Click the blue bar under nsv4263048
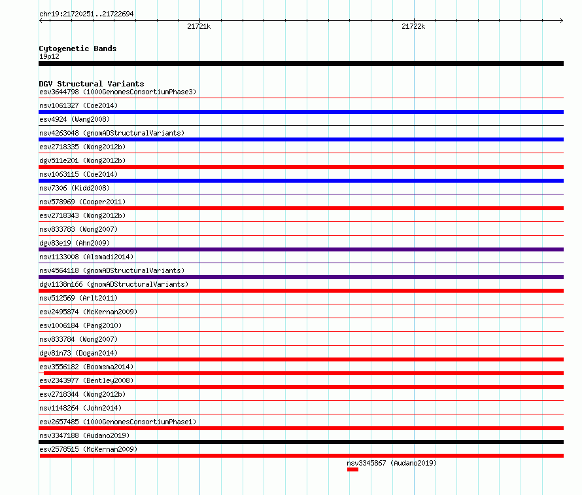Viewport: 582px width, 495px height. [x=301, y=139]
